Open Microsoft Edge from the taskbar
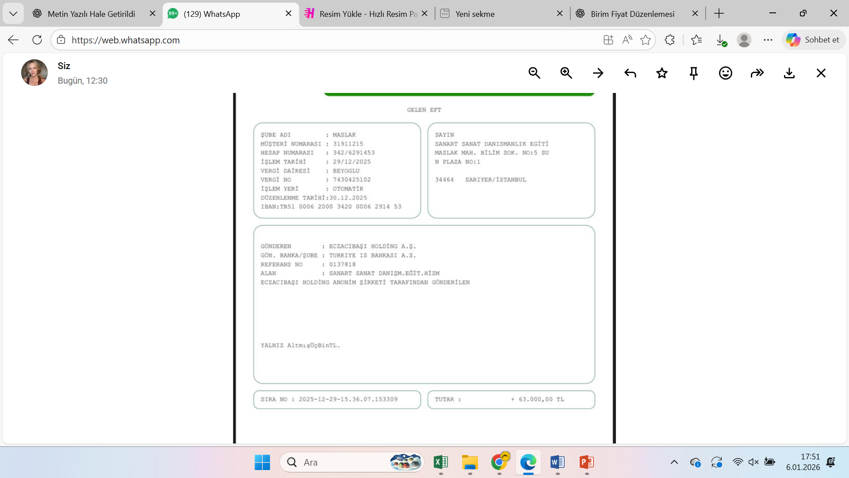 tap(528, 463)
